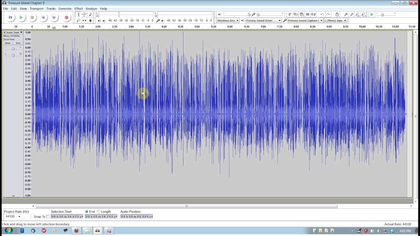Select the Draw (pencil) tool
The image size is (420, 236).
point(90,14)
